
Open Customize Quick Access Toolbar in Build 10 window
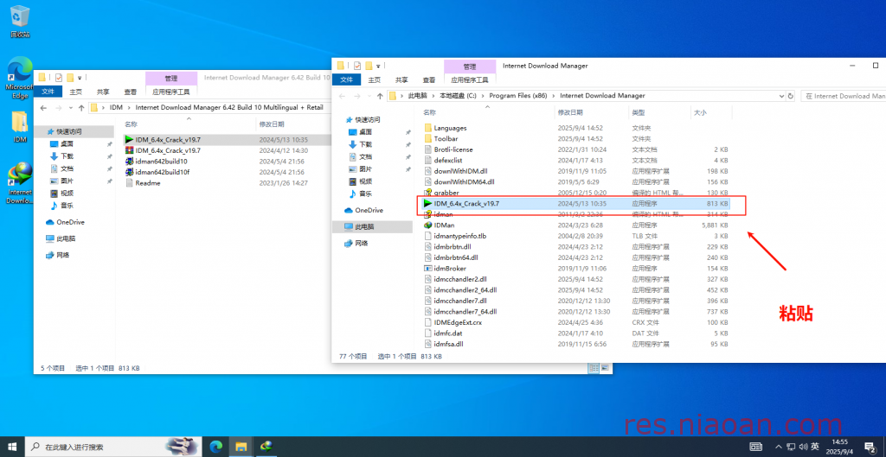pos(80,78)
